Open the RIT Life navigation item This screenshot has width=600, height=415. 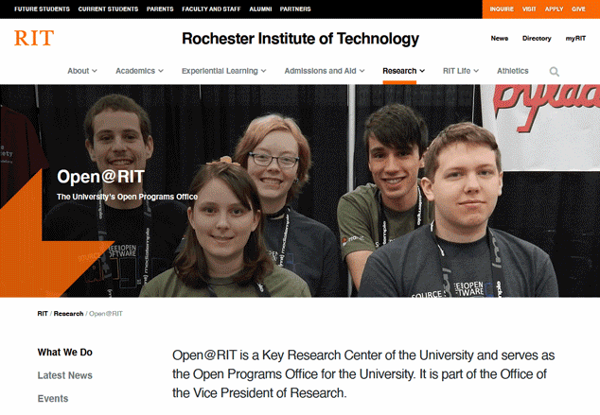pos(456,71)
